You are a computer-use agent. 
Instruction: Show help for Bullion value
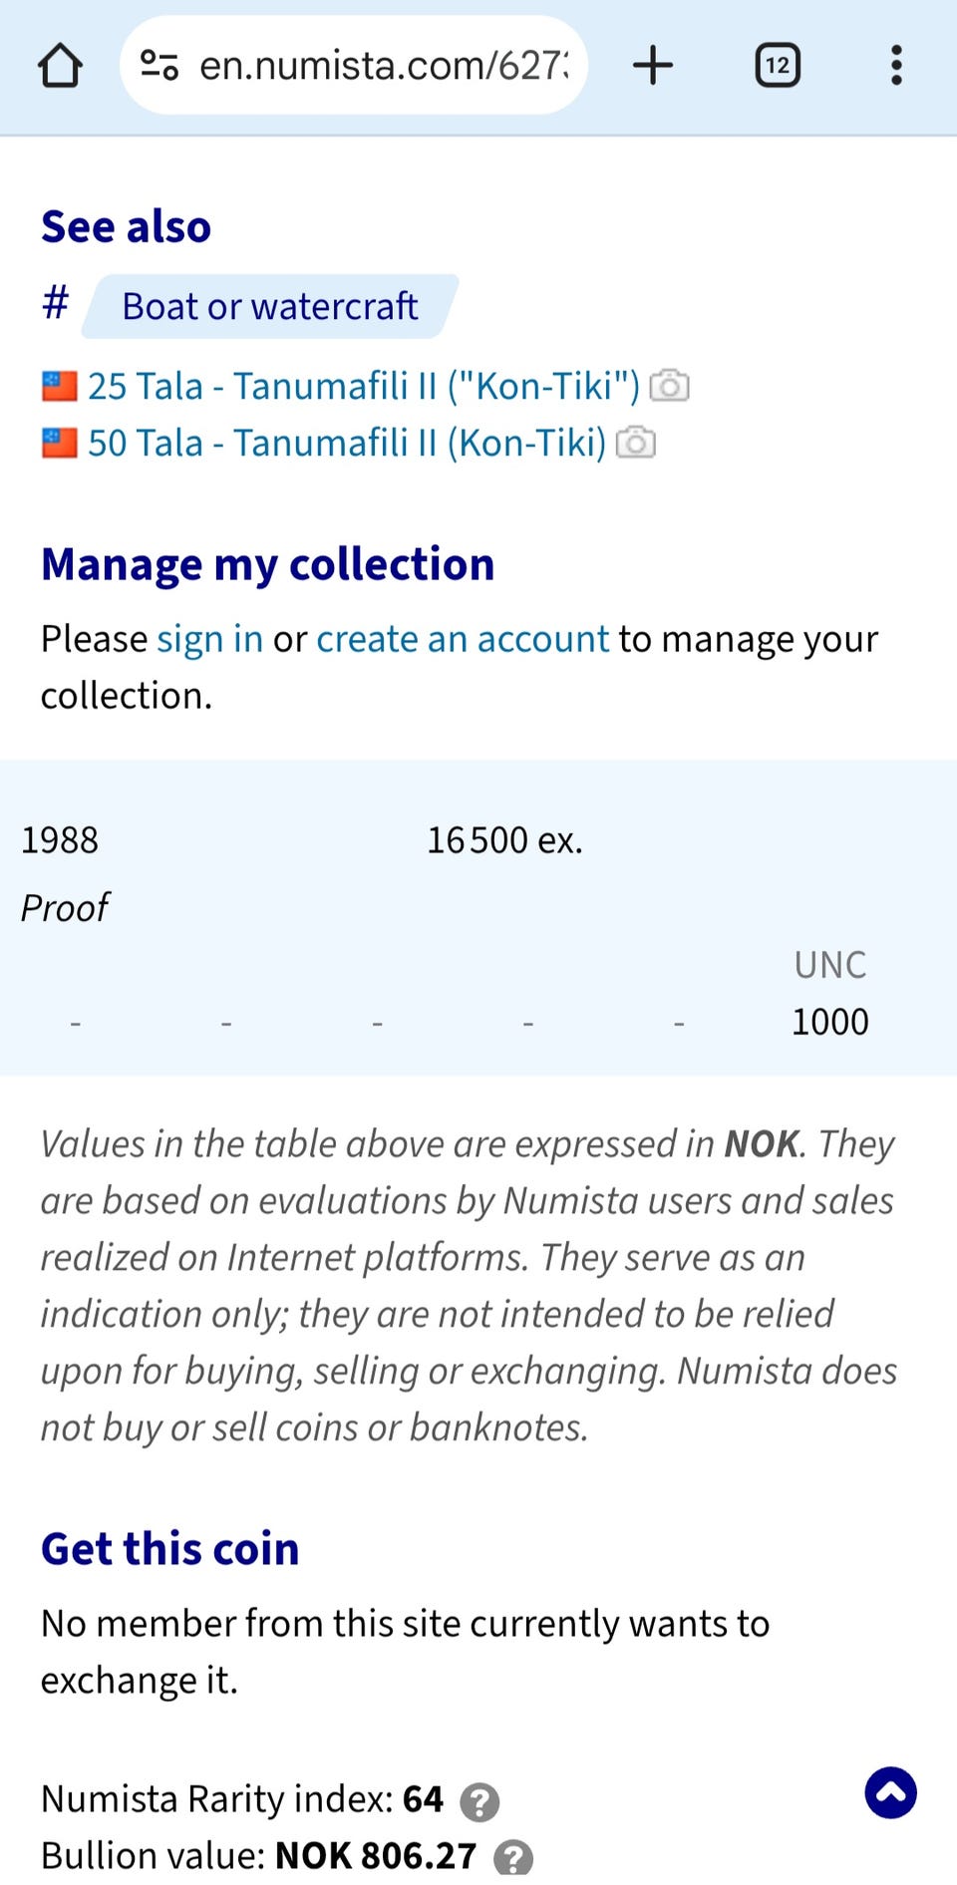[x=513, y=1858]
